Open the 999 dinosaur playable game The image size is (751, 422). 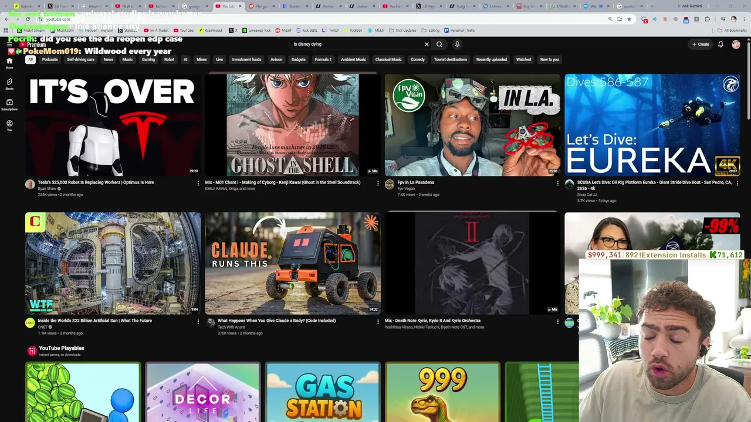pyautogui.click(x=442, y=392)
